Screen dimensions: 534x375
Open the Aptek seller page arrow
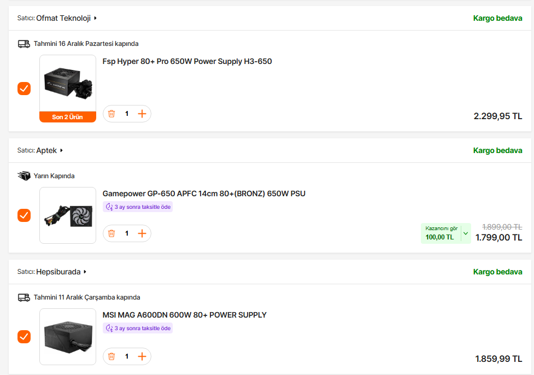[x=61, y=150]
